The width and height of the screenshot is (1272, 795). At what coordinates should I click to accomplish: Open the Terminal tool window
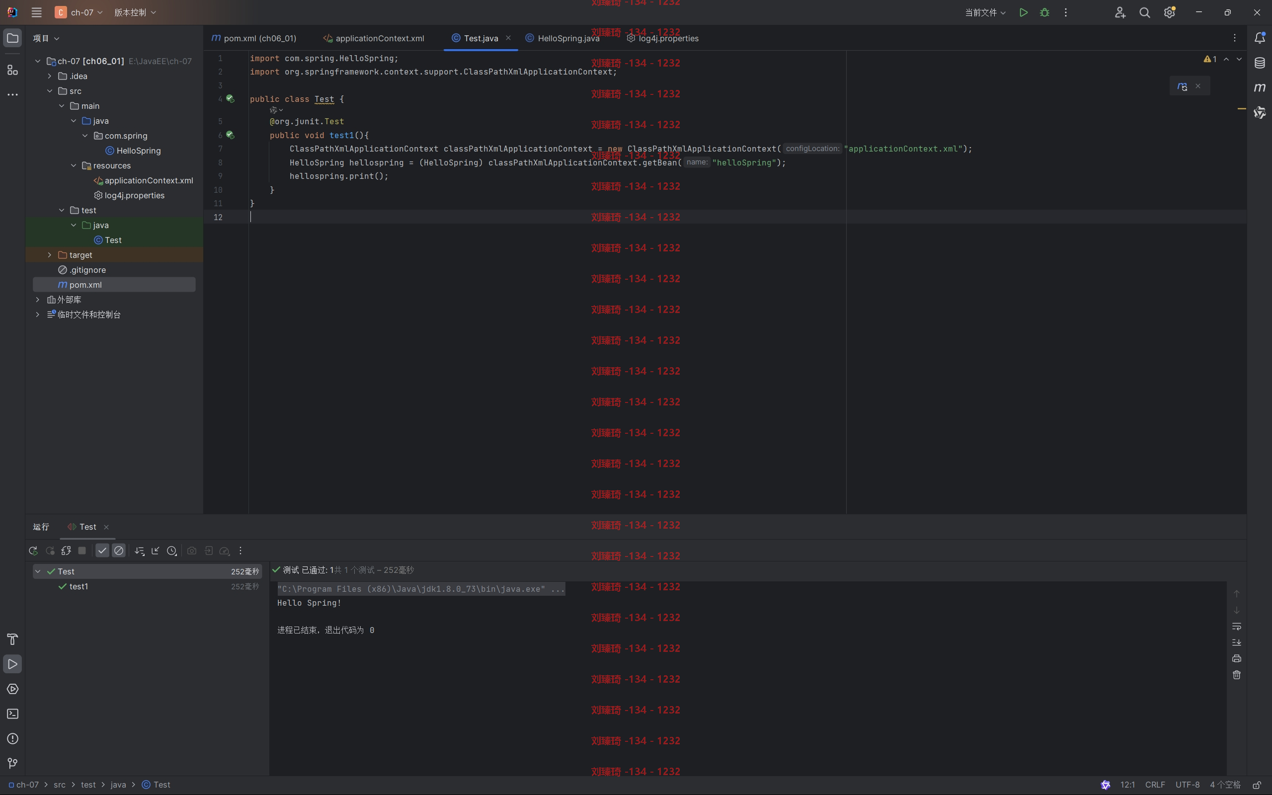click(x=12, y=714)
